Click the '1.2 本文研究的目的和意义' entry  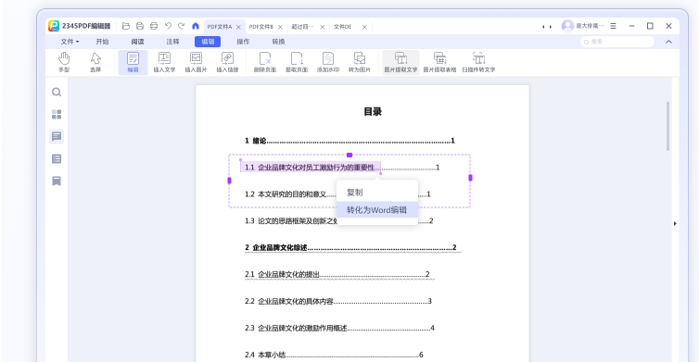tap(337, 194)
